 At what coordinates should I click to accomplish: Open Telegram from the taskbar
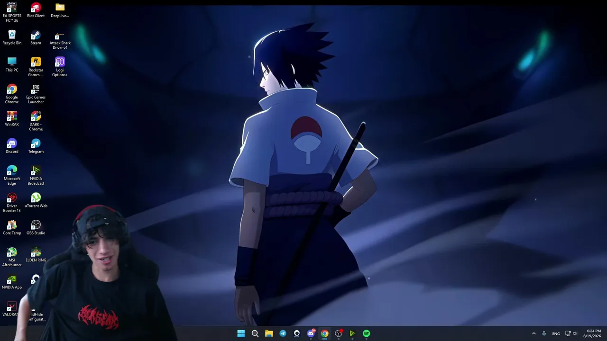283,333
